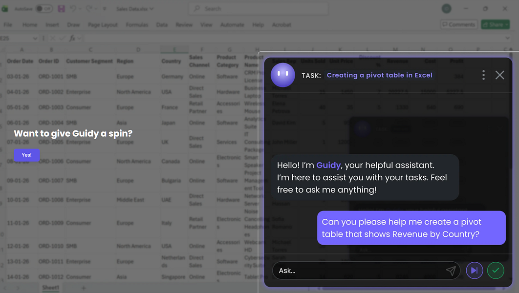Click the Singapore cell
Screen dimensions: 519x293
pos(173,277)
